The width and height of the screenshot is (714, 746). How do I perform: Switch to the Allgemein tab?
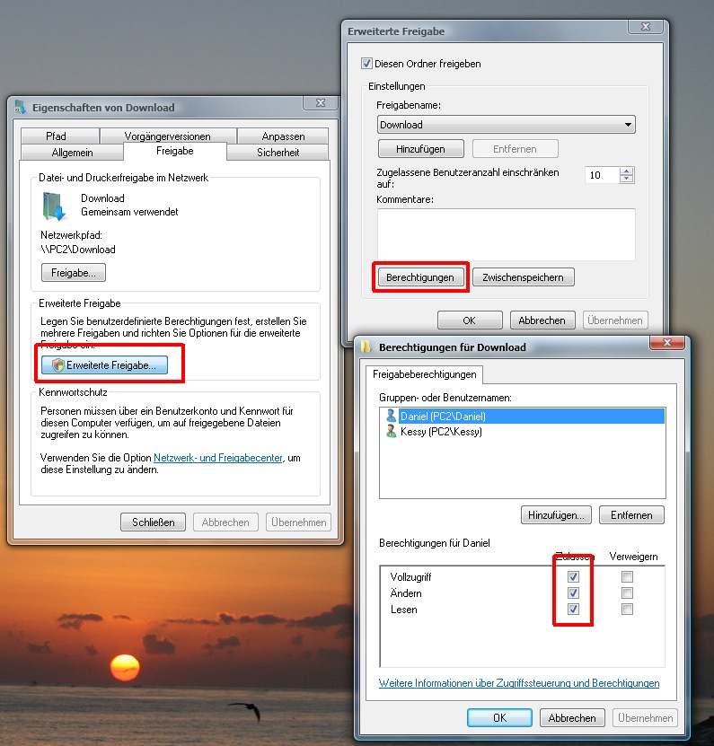pyautogui.click(x=73, y=153)
